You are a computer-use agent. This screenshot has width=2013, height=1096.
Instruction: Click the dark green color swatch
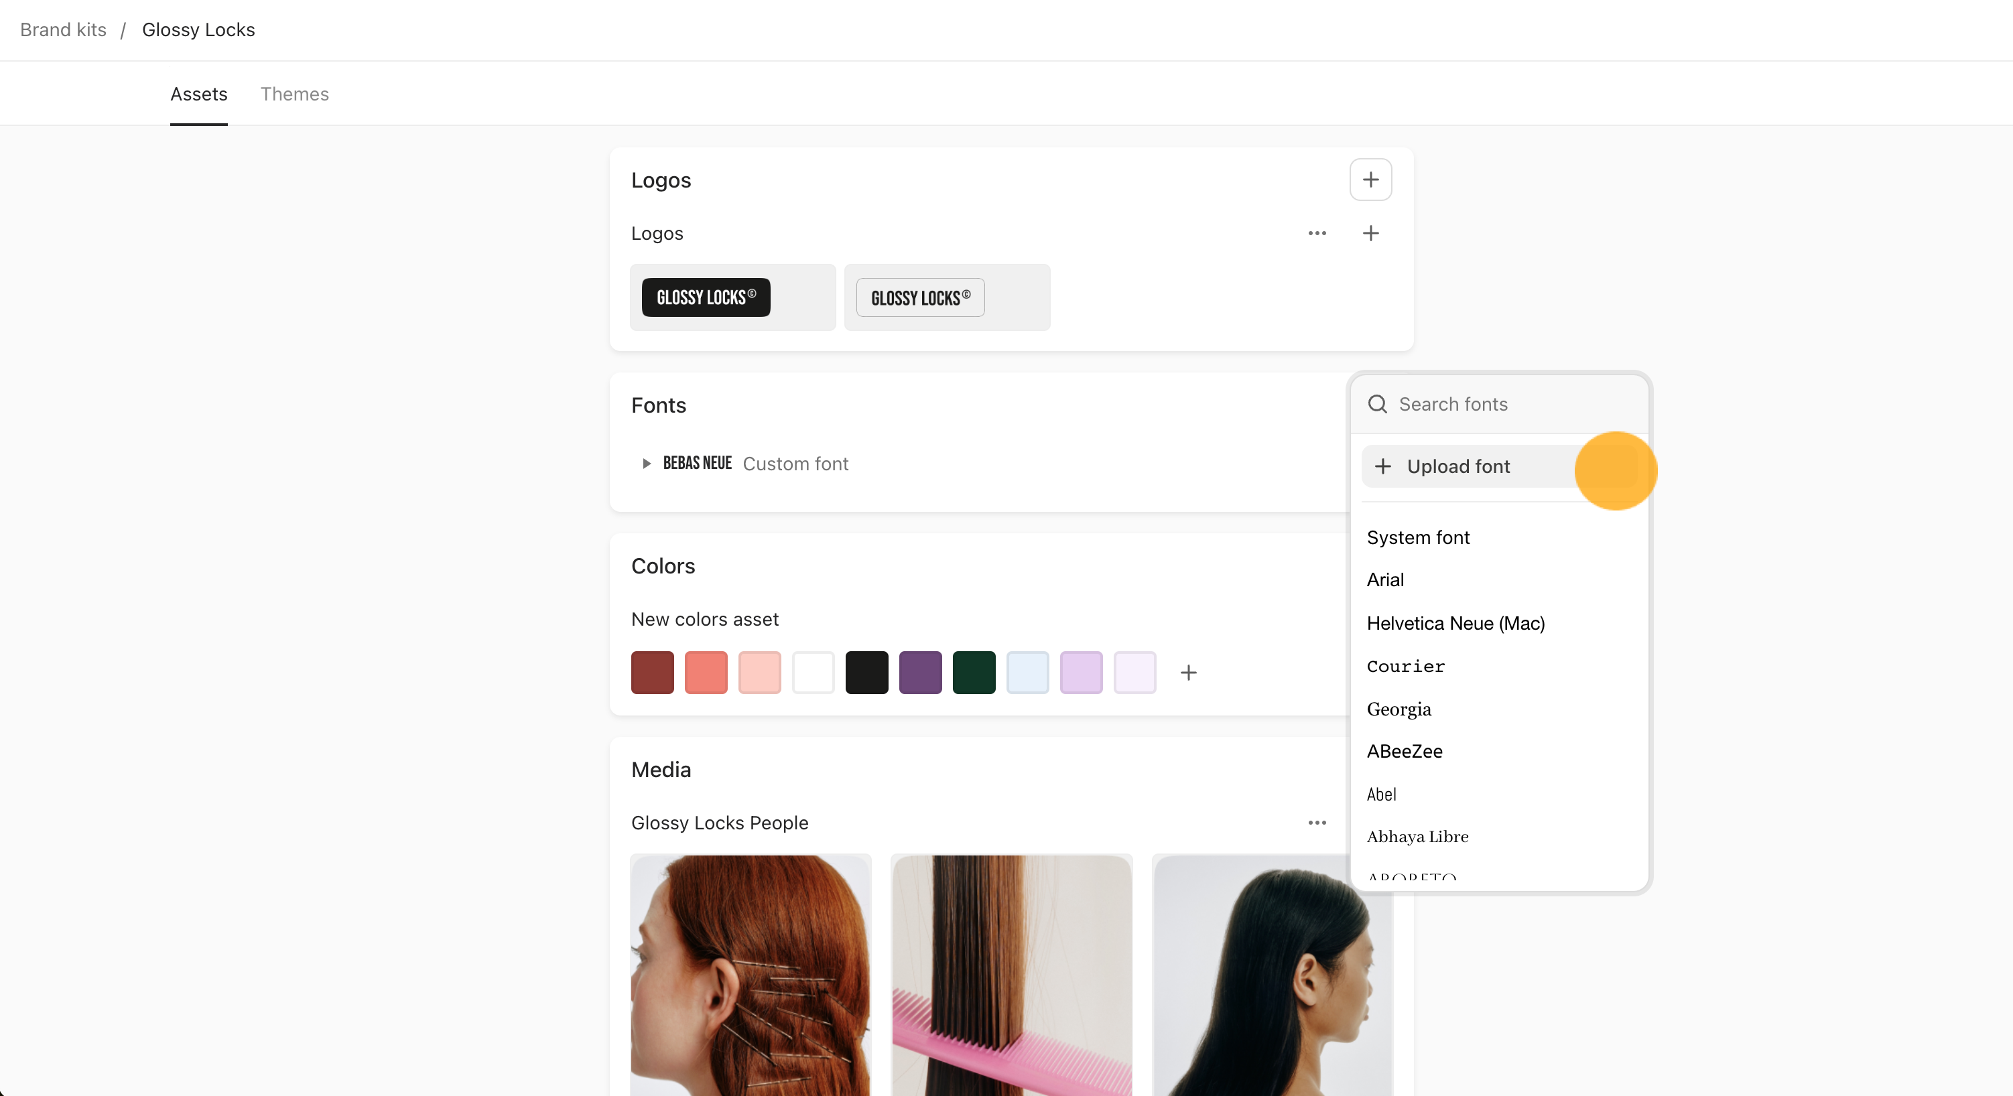click(x=974, y=673)
